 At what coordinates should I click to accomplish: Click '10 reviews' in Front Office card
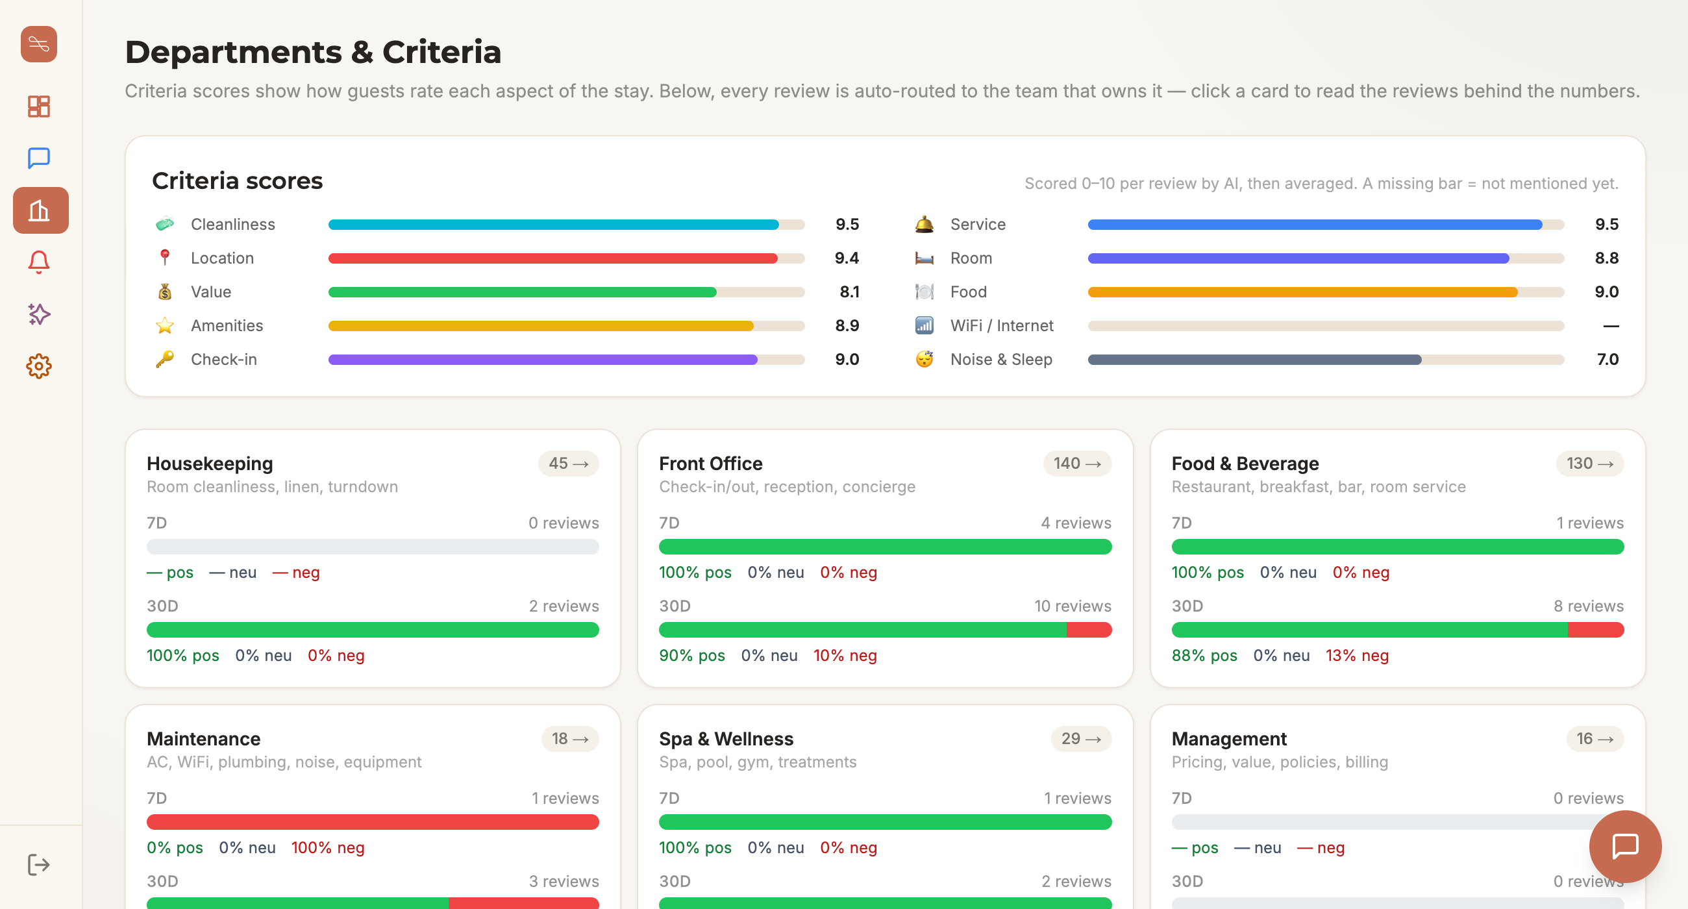click(1073, 606)
